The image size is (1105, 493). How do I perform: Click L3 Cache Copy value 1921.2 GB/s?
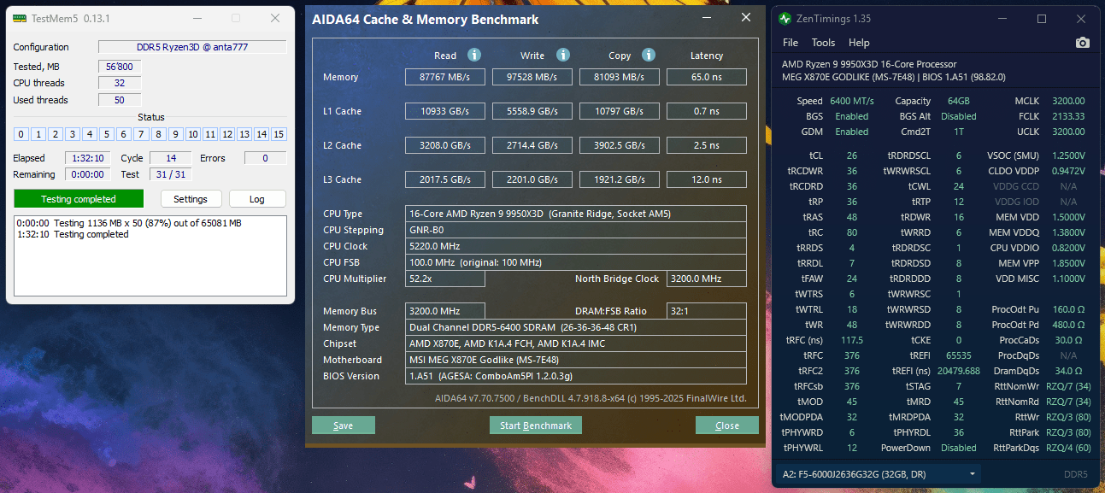620,179
